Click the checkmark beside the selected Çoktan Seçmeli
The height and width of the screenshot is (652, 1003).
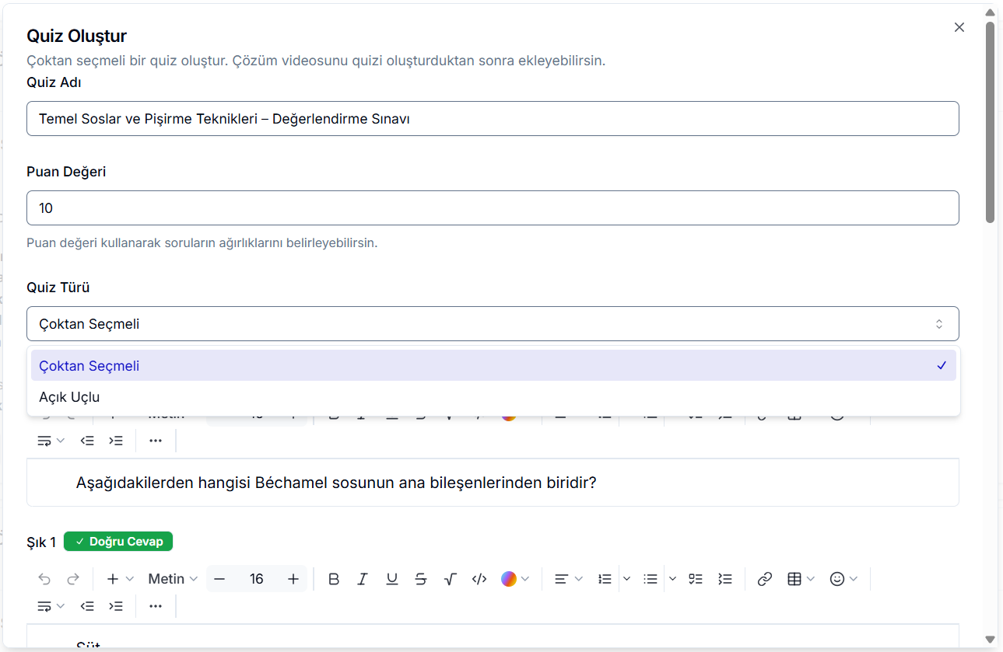click(942, 365)
